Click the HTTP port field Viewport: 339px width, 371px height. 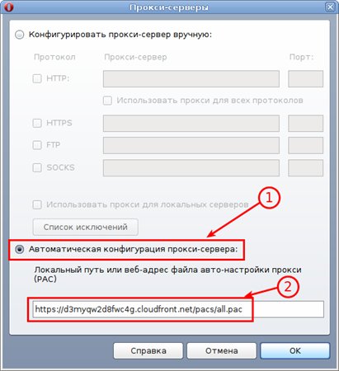(x=305, y=78)
